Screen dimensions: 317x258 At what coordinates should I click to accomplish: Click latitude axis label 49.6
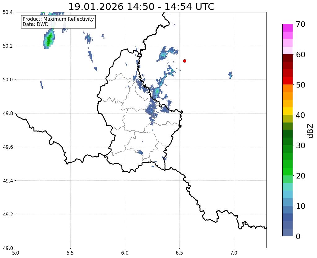pyautogui.click(x=8, y=147)
